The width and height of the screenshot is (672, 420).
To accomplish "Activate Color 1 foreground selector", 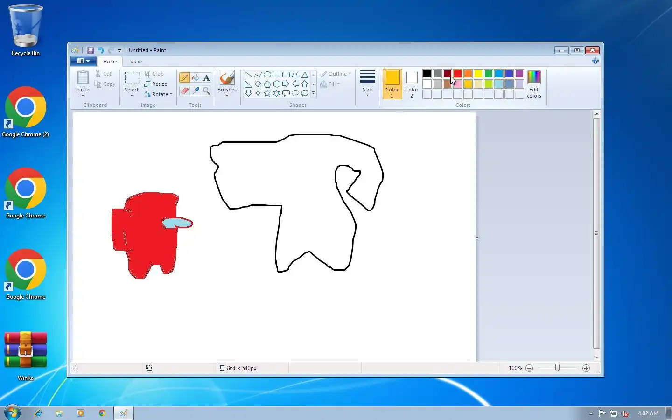I will point(392,84).
